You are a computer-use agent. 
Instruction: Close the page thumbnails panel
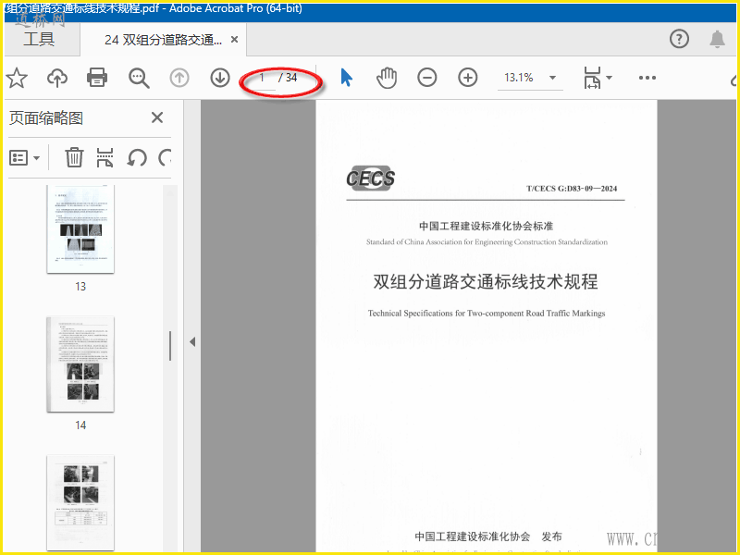pyautogui.click(x=157, y=117)
